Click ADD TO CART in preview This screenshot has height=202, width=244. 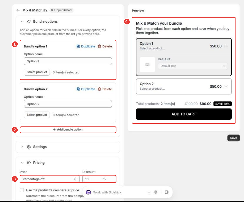pos(184,114)
